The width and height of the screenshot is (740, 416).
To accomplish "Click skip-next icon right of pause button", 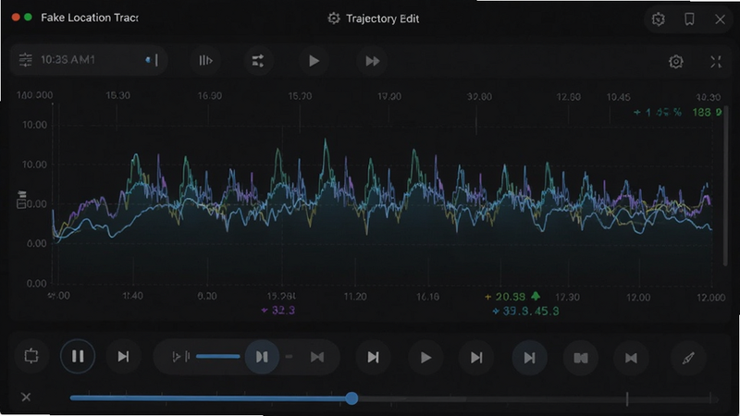I will tap(123, 357).
